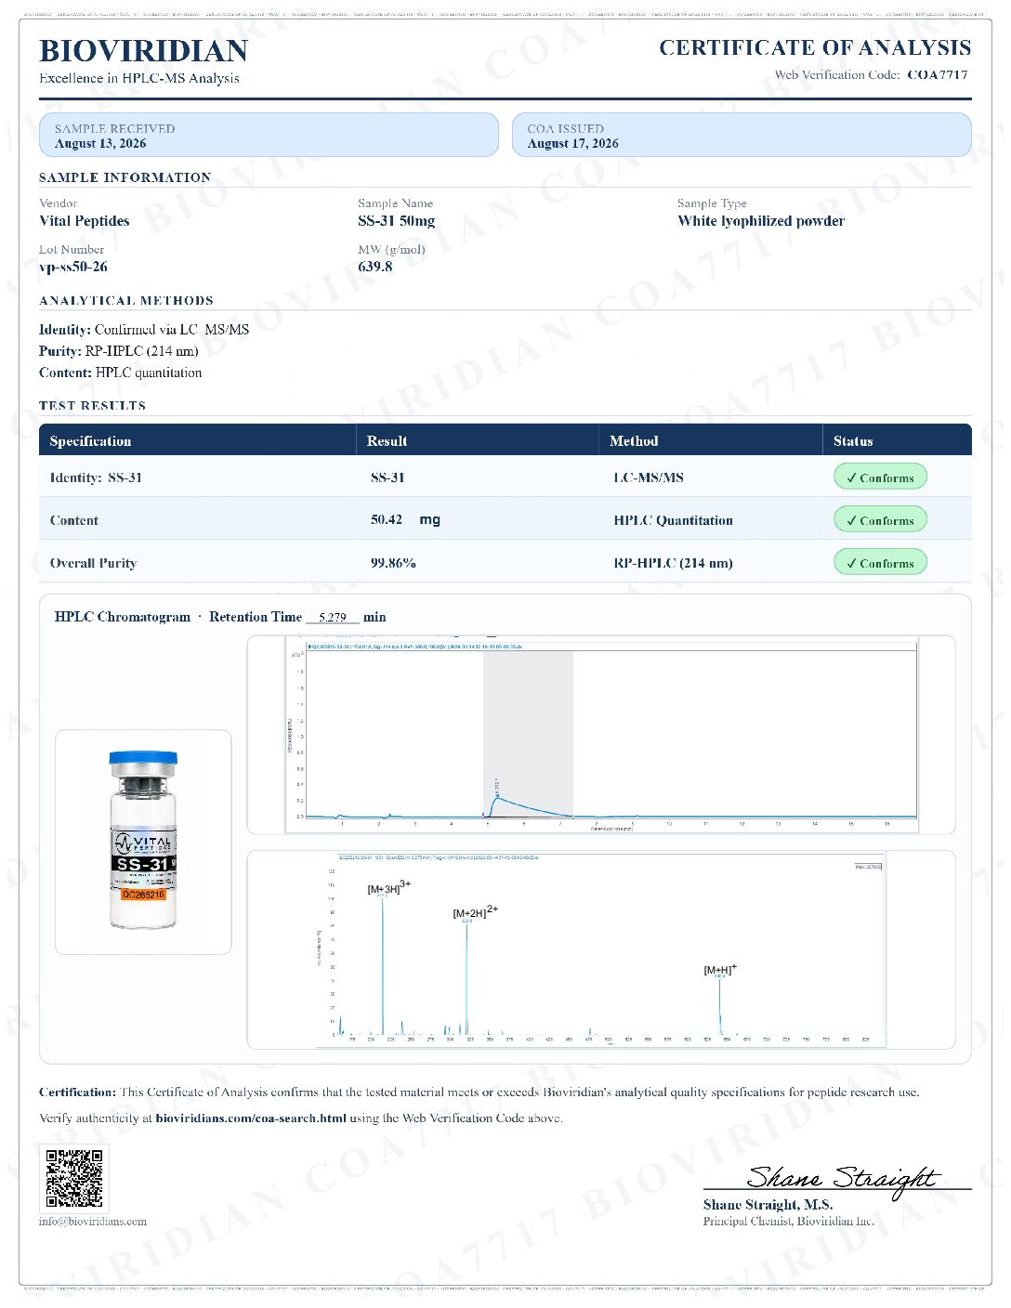Select the name Shane Straight, M.S.
Screen dimensions: 1011x1308
(768, 1205)
